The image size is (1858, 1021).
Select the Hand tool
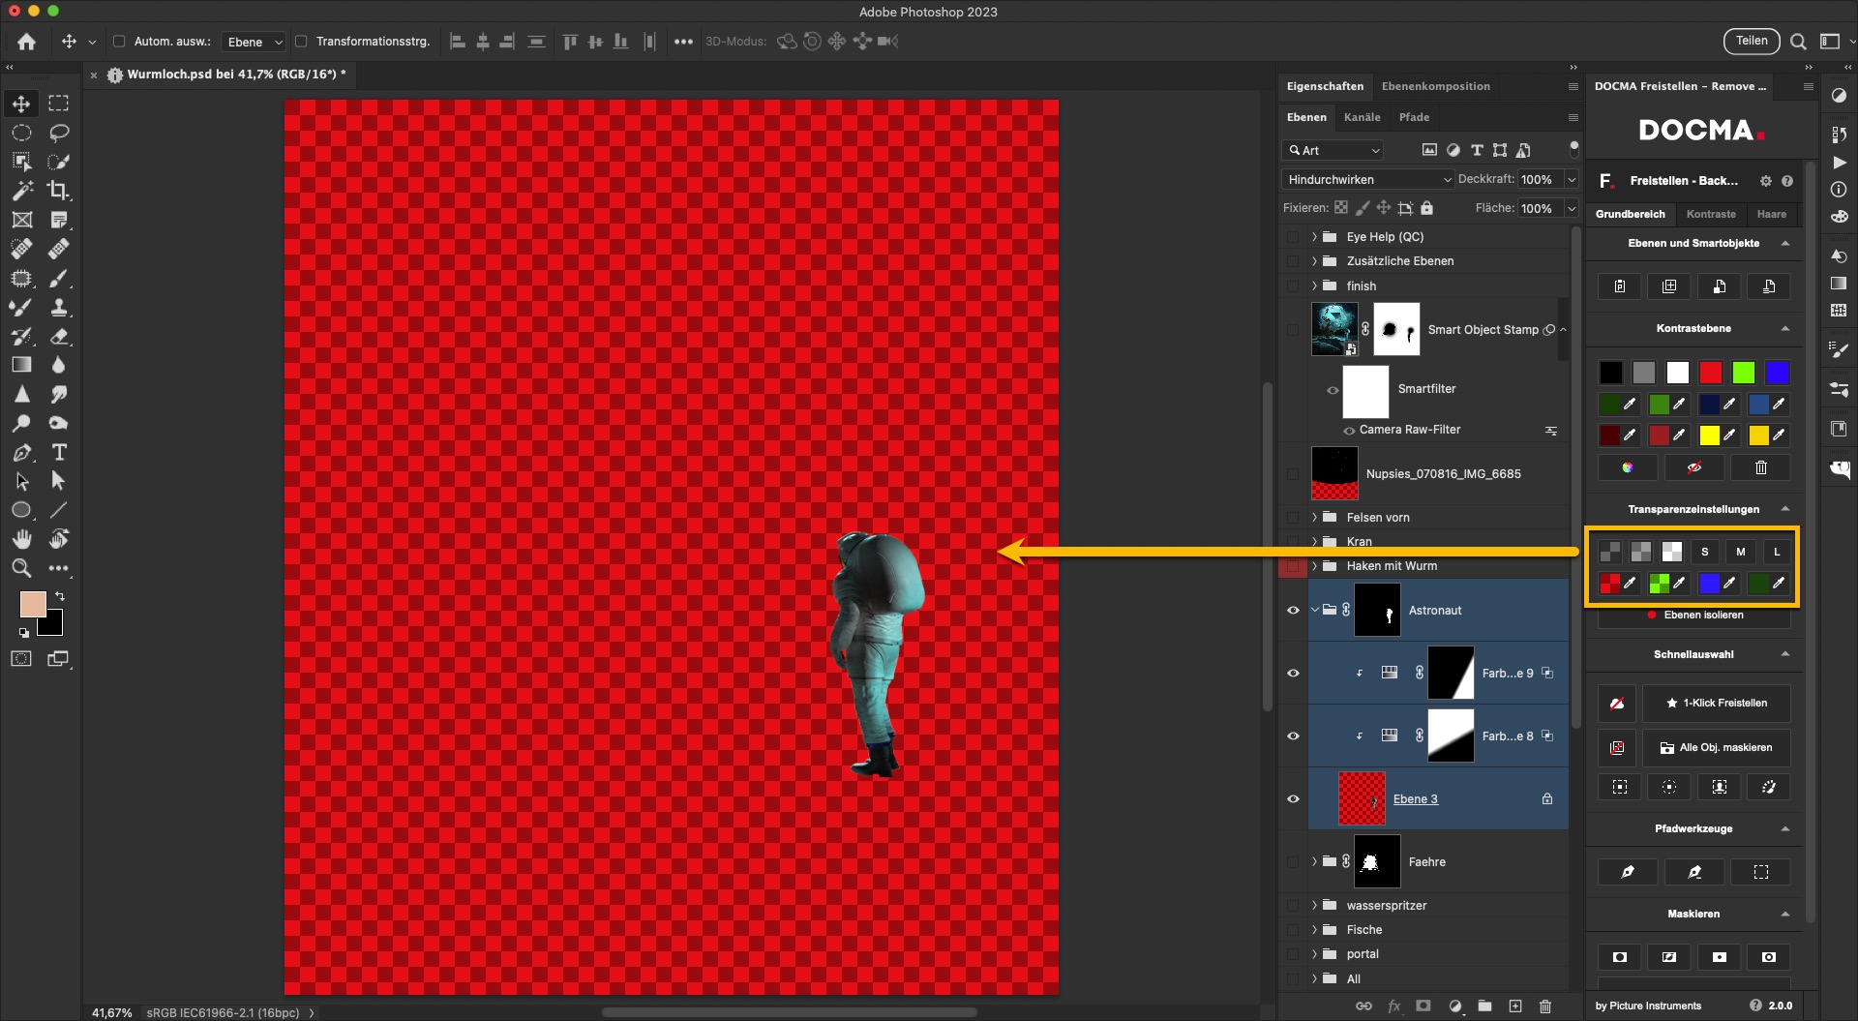(x=21, y=539)
